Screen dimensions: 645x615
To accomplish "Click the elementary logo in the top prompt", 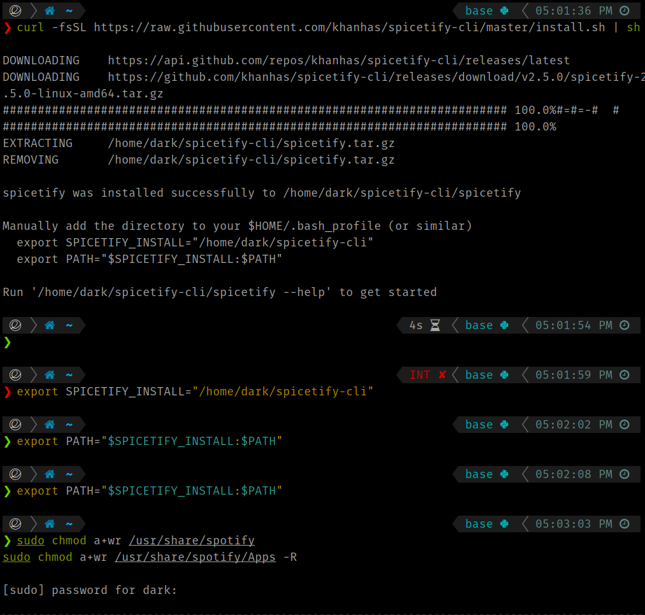I will click(x=14, y=10).
